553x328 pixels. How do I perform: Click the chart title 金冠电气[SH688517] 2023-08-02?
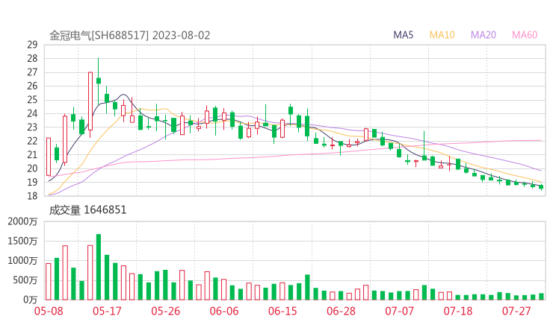click(129, 36)
